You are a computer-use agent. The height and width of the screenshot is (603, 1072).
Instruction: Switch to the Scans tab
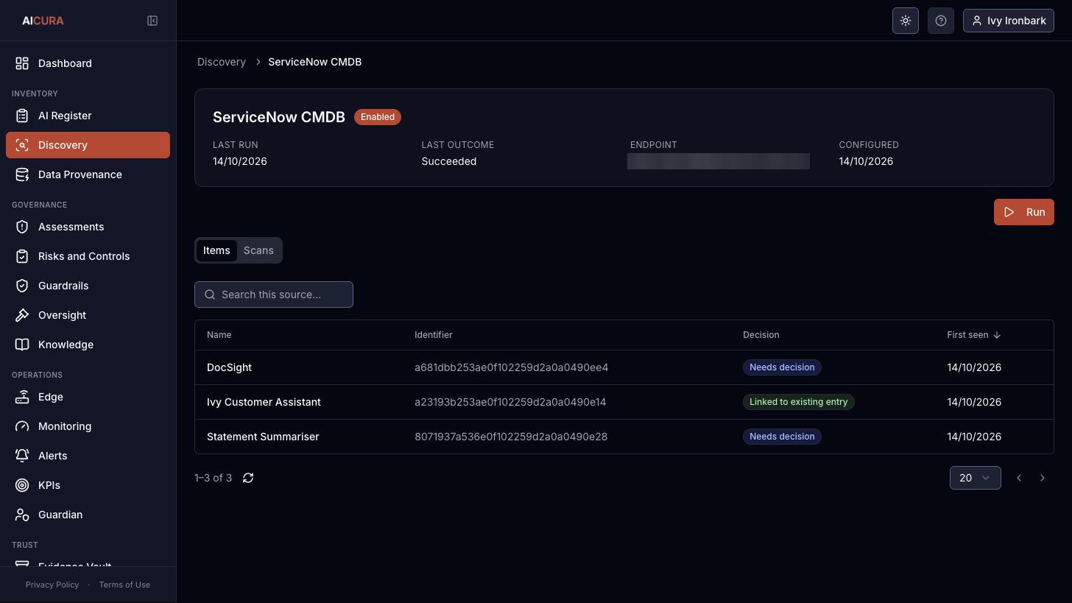[x=258, y=250]
